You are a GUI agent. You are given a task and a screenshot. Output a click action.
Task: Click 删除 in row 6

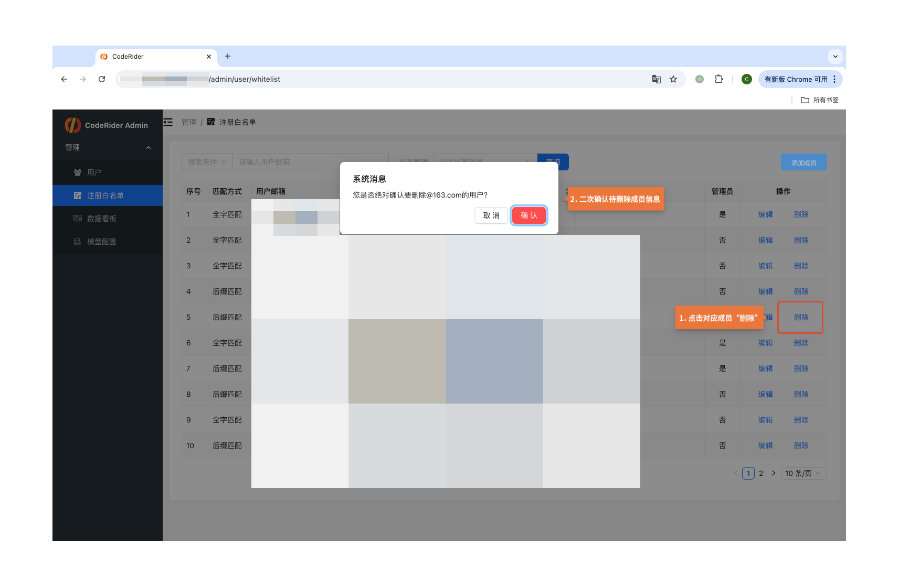tap(801, 343)
